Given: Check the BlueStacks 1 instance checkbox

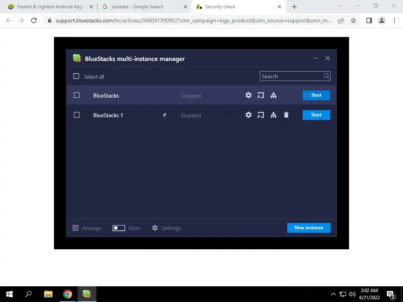Looking at the screenshot, I should 77,115.
